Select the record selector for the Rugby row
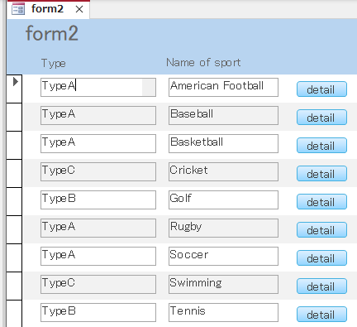The image size is (357, 327). [14, 229]
